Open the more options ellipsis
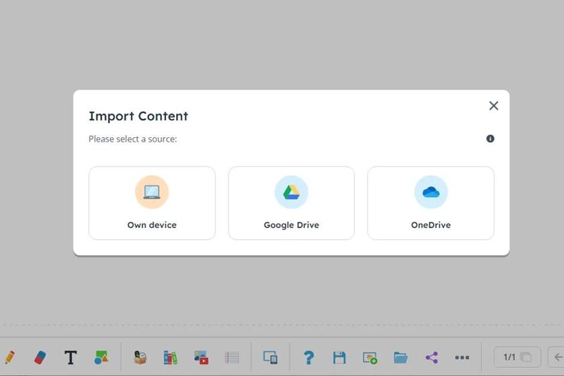564x376 pixels. coord(462,357)
